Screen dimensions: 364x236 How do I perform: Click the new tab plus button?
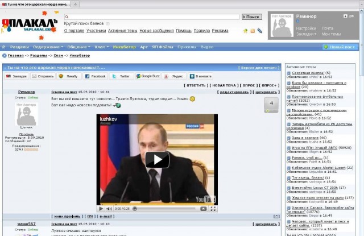[75, 4]
